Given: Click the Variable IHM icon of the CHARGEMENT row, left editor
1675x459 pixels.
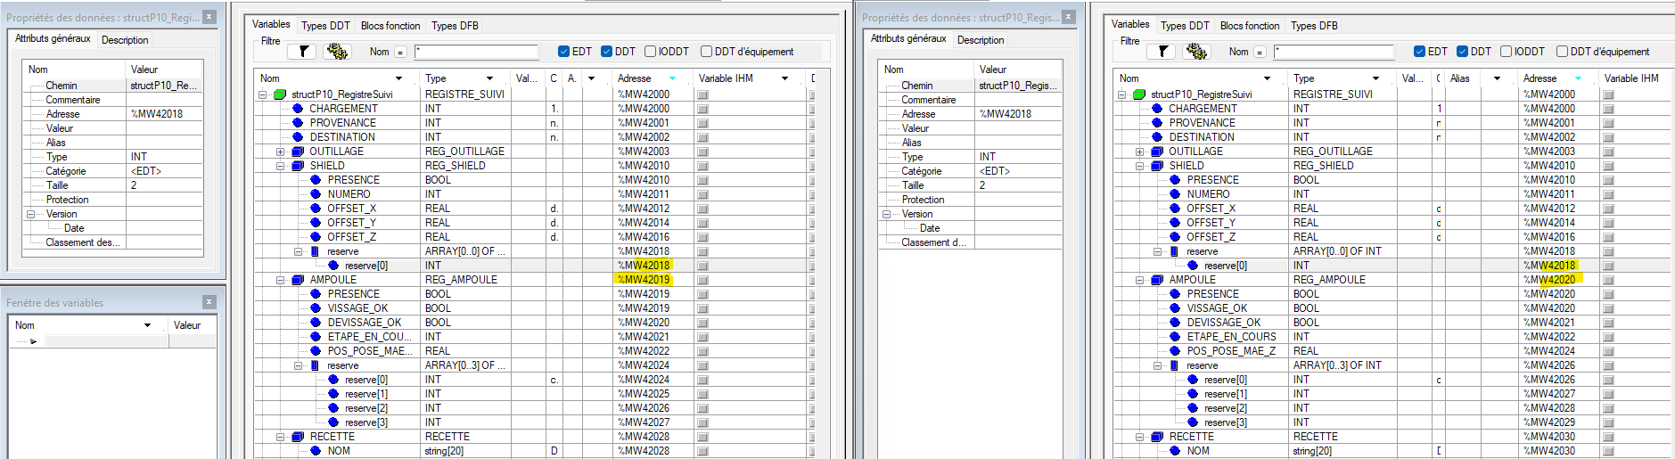Looking at the screenshot, I should [x=702, y=109].
